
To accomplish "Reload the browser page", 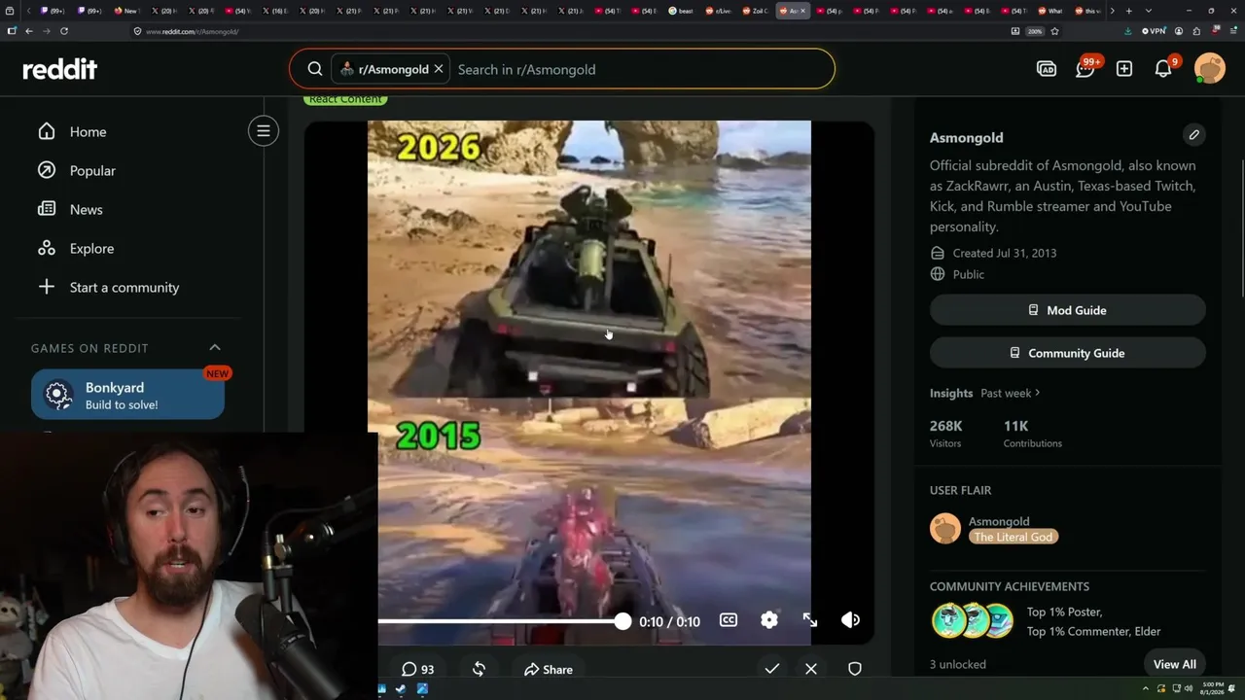I will (64, 31).
